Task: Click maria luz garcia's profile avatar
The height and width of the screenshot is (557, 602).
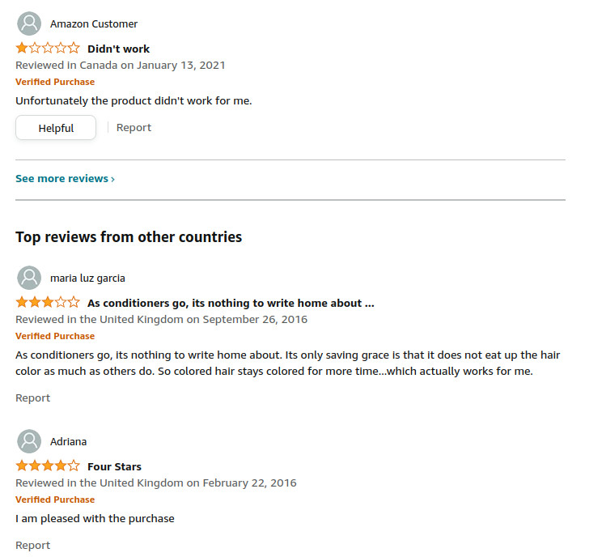Action: pyautogui.click(x=29, y=278)
